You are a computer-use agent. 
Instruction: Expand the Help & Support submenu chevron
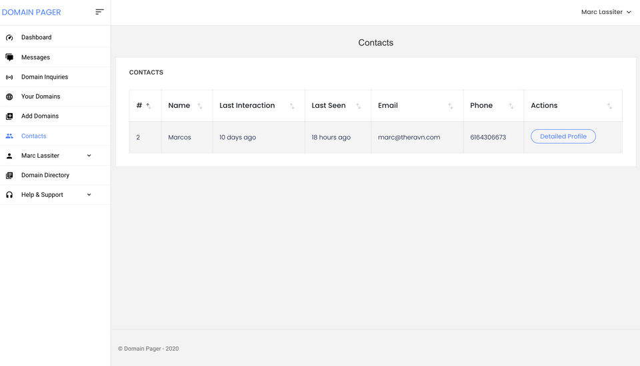(89, 194)
